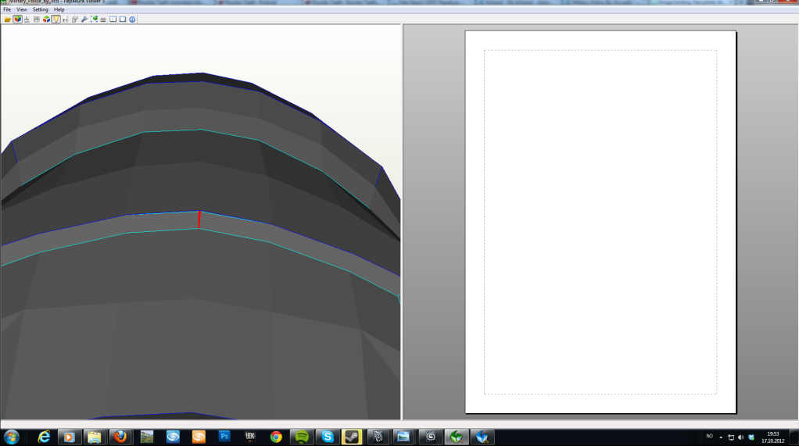Open the network tray icon
This screenshot has height=446, width=799.
[x=731, y=437]
